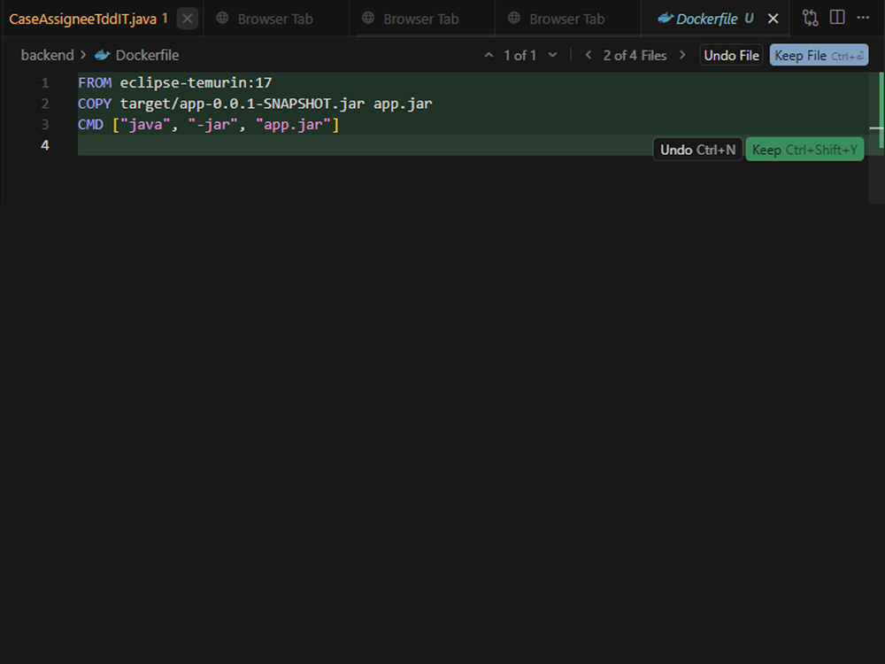The width and height of the screenshot is (885, 664).
Task: Click the Docker whale icon in breadcrumb
Action: coord(102,55)
